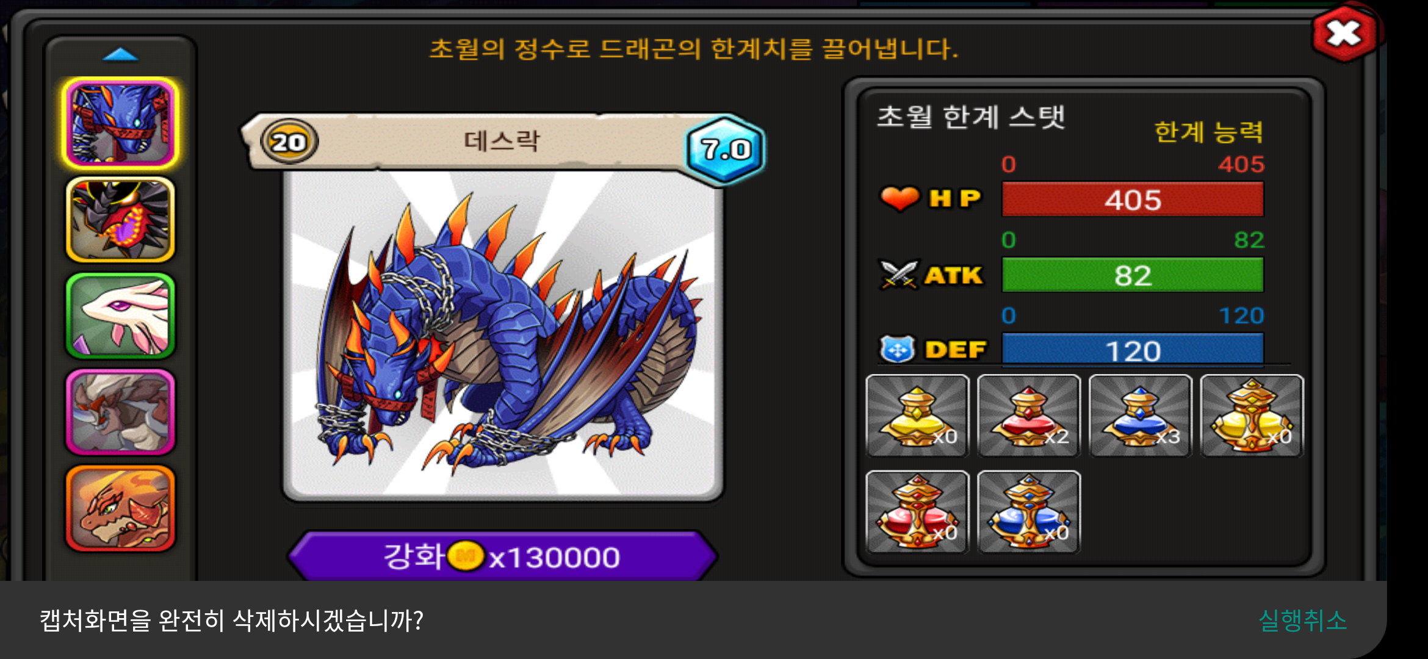Select the large golden potion in top row
The width and height of the screenshot is (1428, 659).
click(1252, 416)
